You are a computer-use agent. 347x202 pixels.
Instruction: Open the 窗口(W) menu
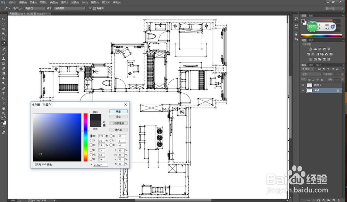click(x=106, y=2)
